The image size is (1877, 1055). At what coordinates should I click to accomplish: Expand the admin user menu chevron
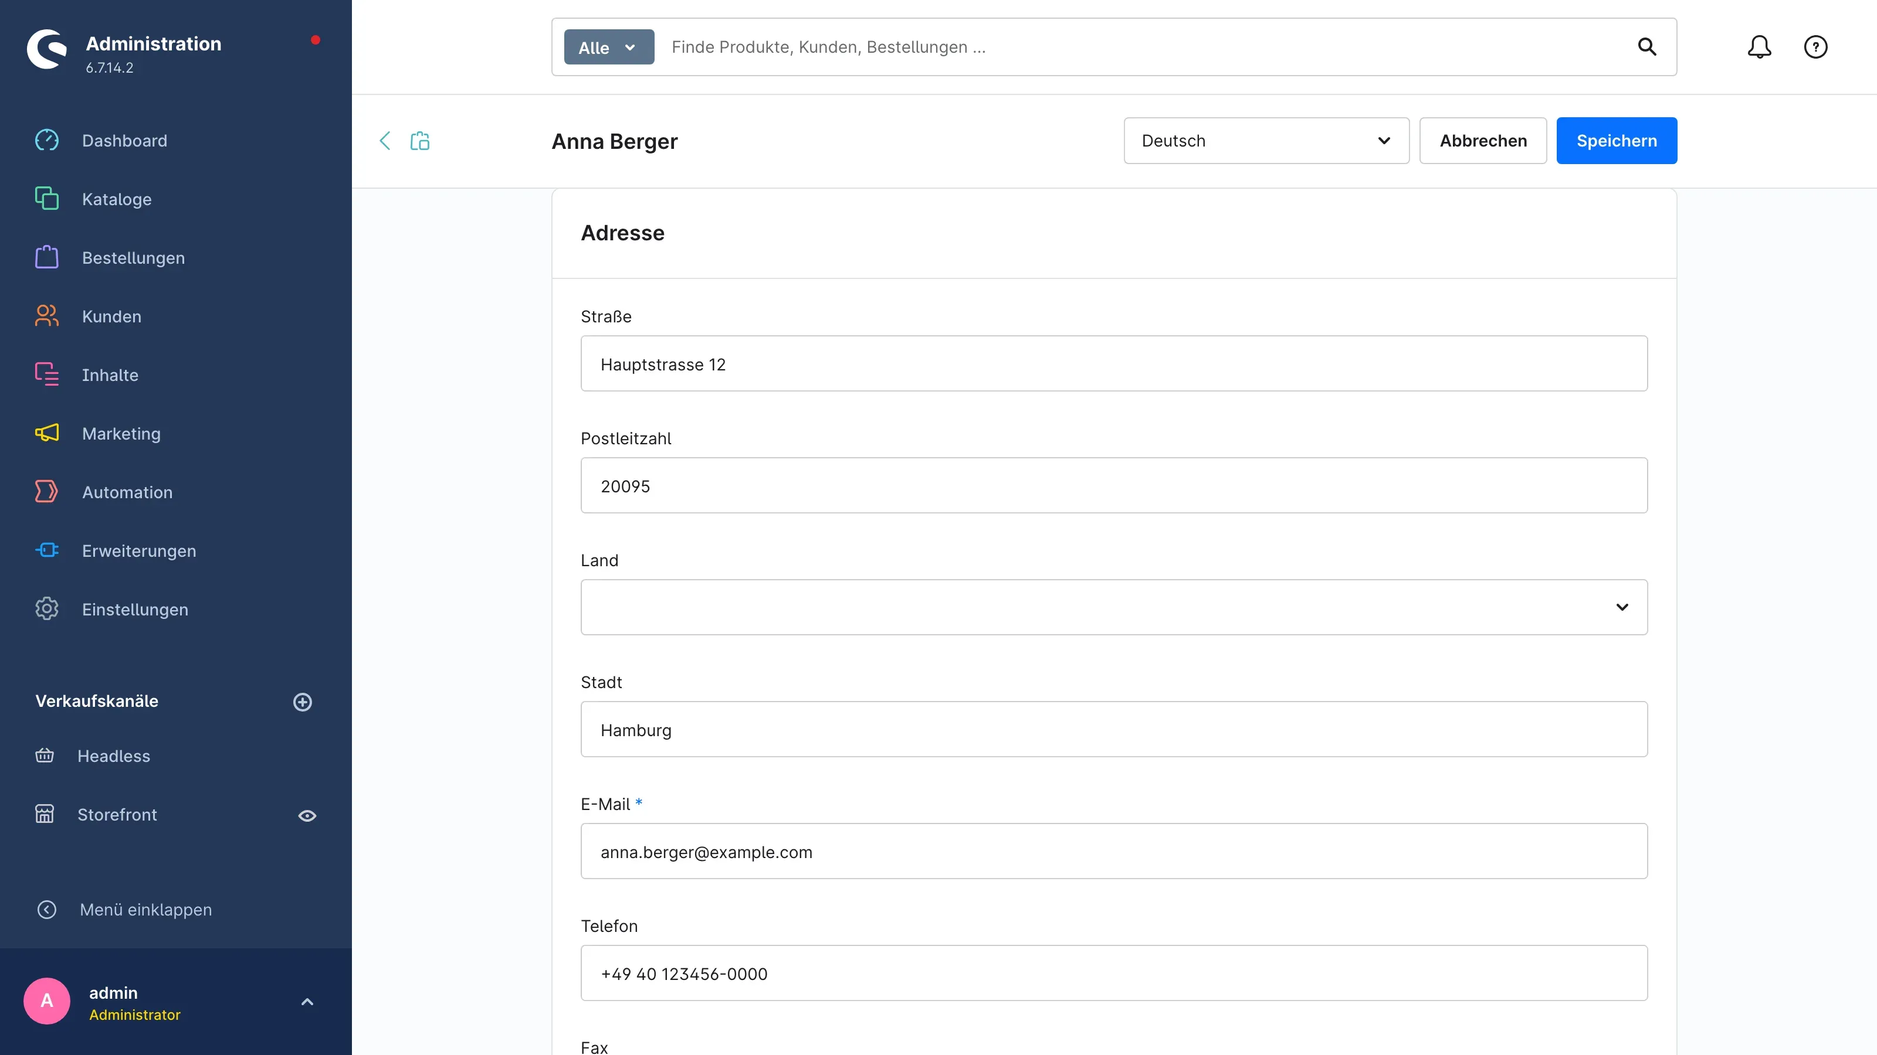tap(307, 1002)
